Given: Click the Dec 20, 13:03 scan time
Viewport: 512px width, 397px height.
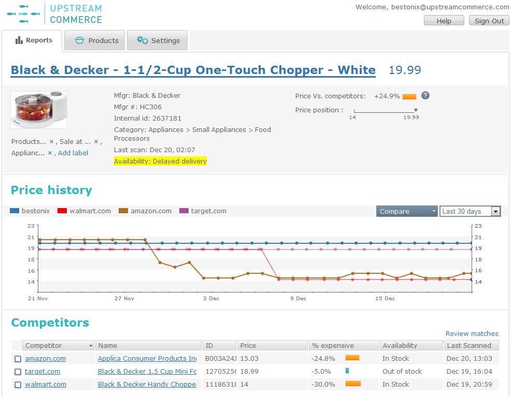Looking at the screenshot, I should (469, 359).
